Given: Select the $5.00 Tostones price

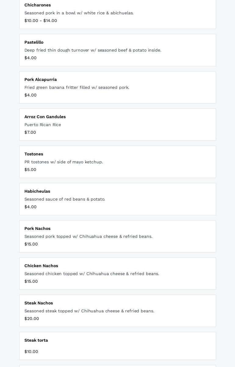Looking at the screenshot, I should point(30,170).
